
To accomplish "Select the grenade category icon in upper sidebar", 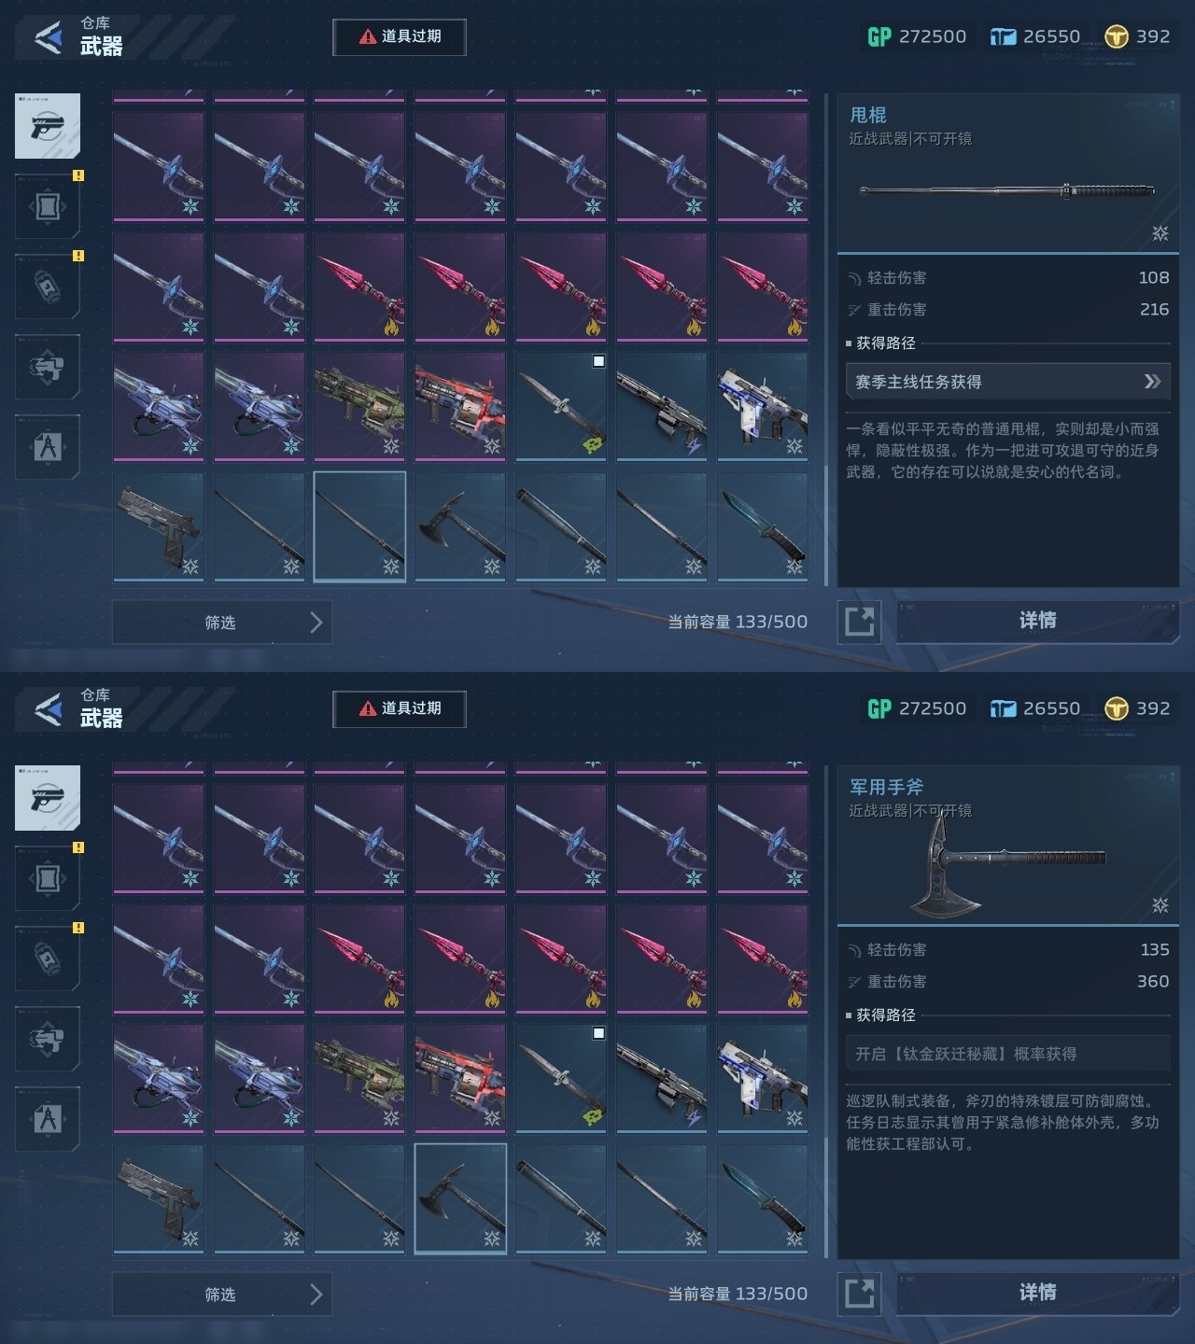I will coord(48,286).
